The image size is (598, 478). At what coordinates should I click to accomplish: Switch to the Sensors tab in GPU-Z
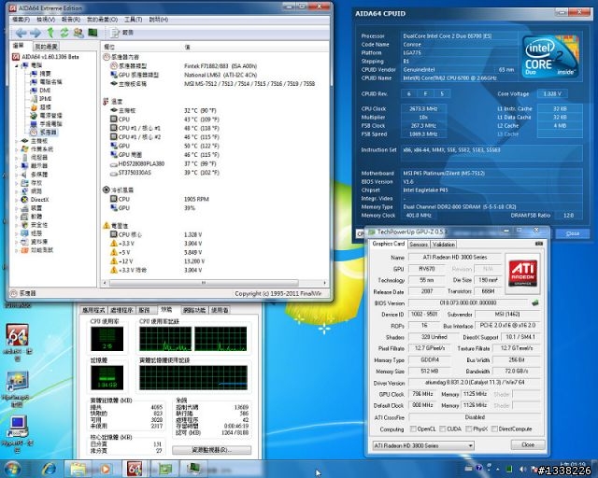(x=419, y=245)
